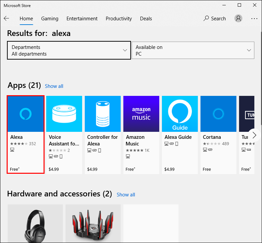
Task: Switch to the Gaming tab
Action: (x=50, y=19)
